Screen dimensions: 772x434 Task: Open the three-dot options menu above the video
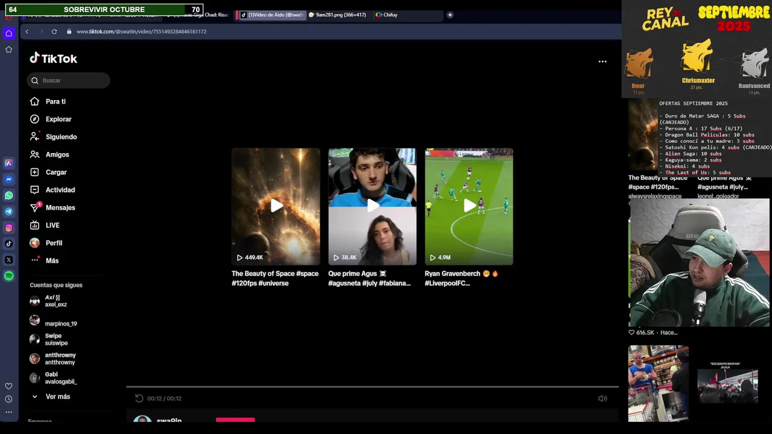[603, 61]
